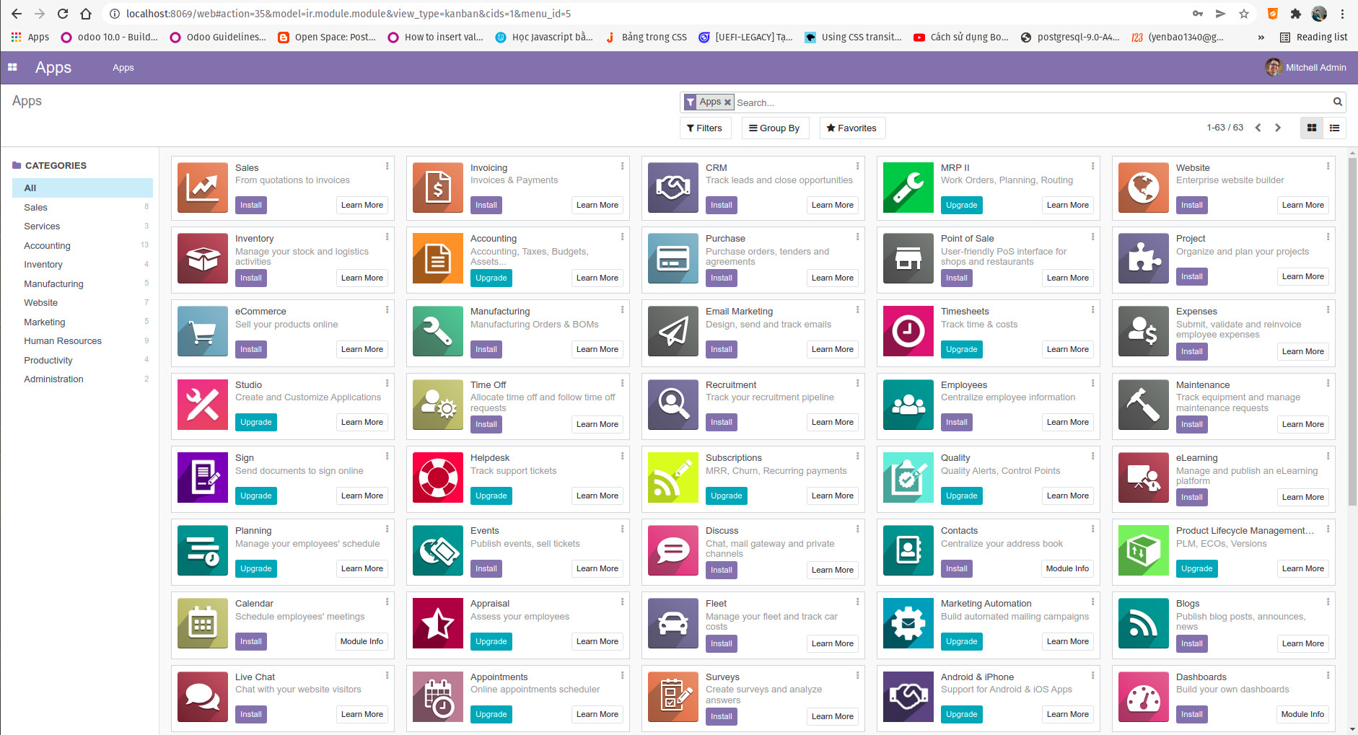Click the main apps menu grid icon

(12, 67)
